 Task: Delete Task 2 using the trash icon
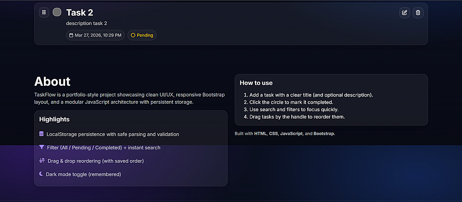coord(418,12)
